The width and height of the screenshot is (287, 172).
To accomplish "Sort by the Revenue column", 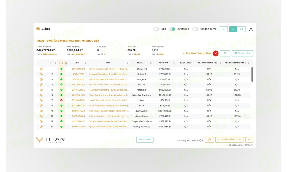I will tap(174, 63).
